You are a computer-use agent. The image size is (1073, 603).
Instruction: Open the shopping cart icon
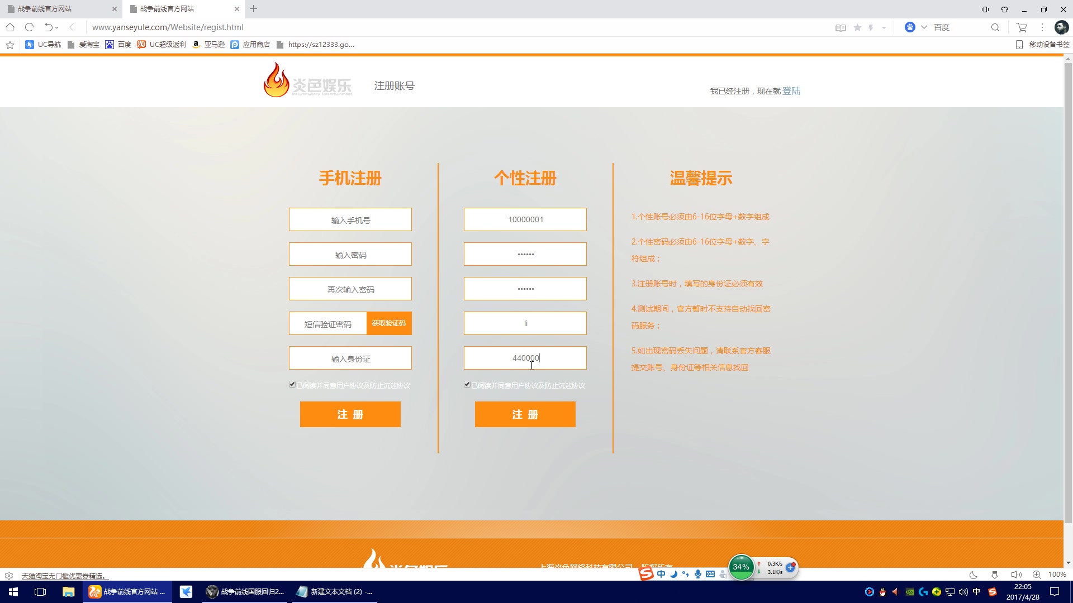1022,27
